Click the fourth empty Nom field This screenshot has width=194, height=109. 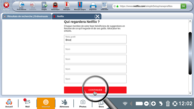point(95,79)
